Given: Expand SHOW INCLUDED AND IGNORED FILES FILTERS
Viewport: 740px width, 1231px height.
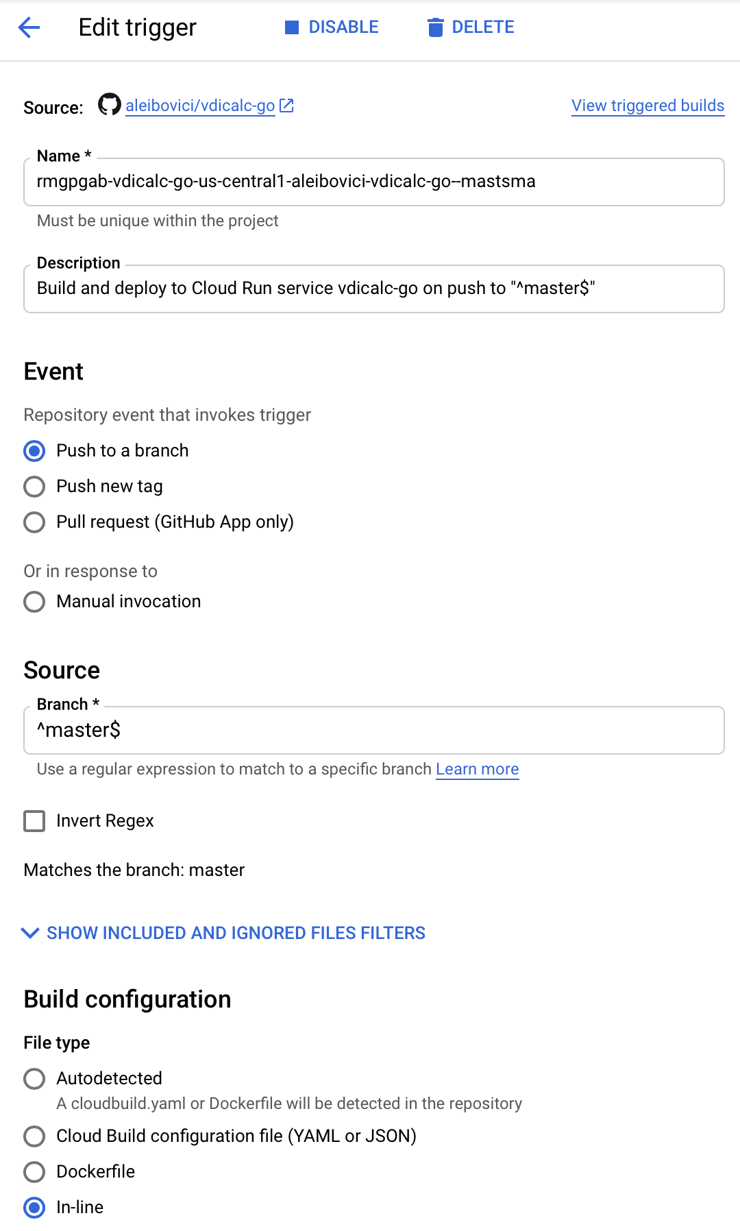Looking at the screenshot, I should pos(236,933).
